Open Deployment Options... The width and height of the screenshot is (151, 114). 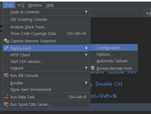[113, 55]
